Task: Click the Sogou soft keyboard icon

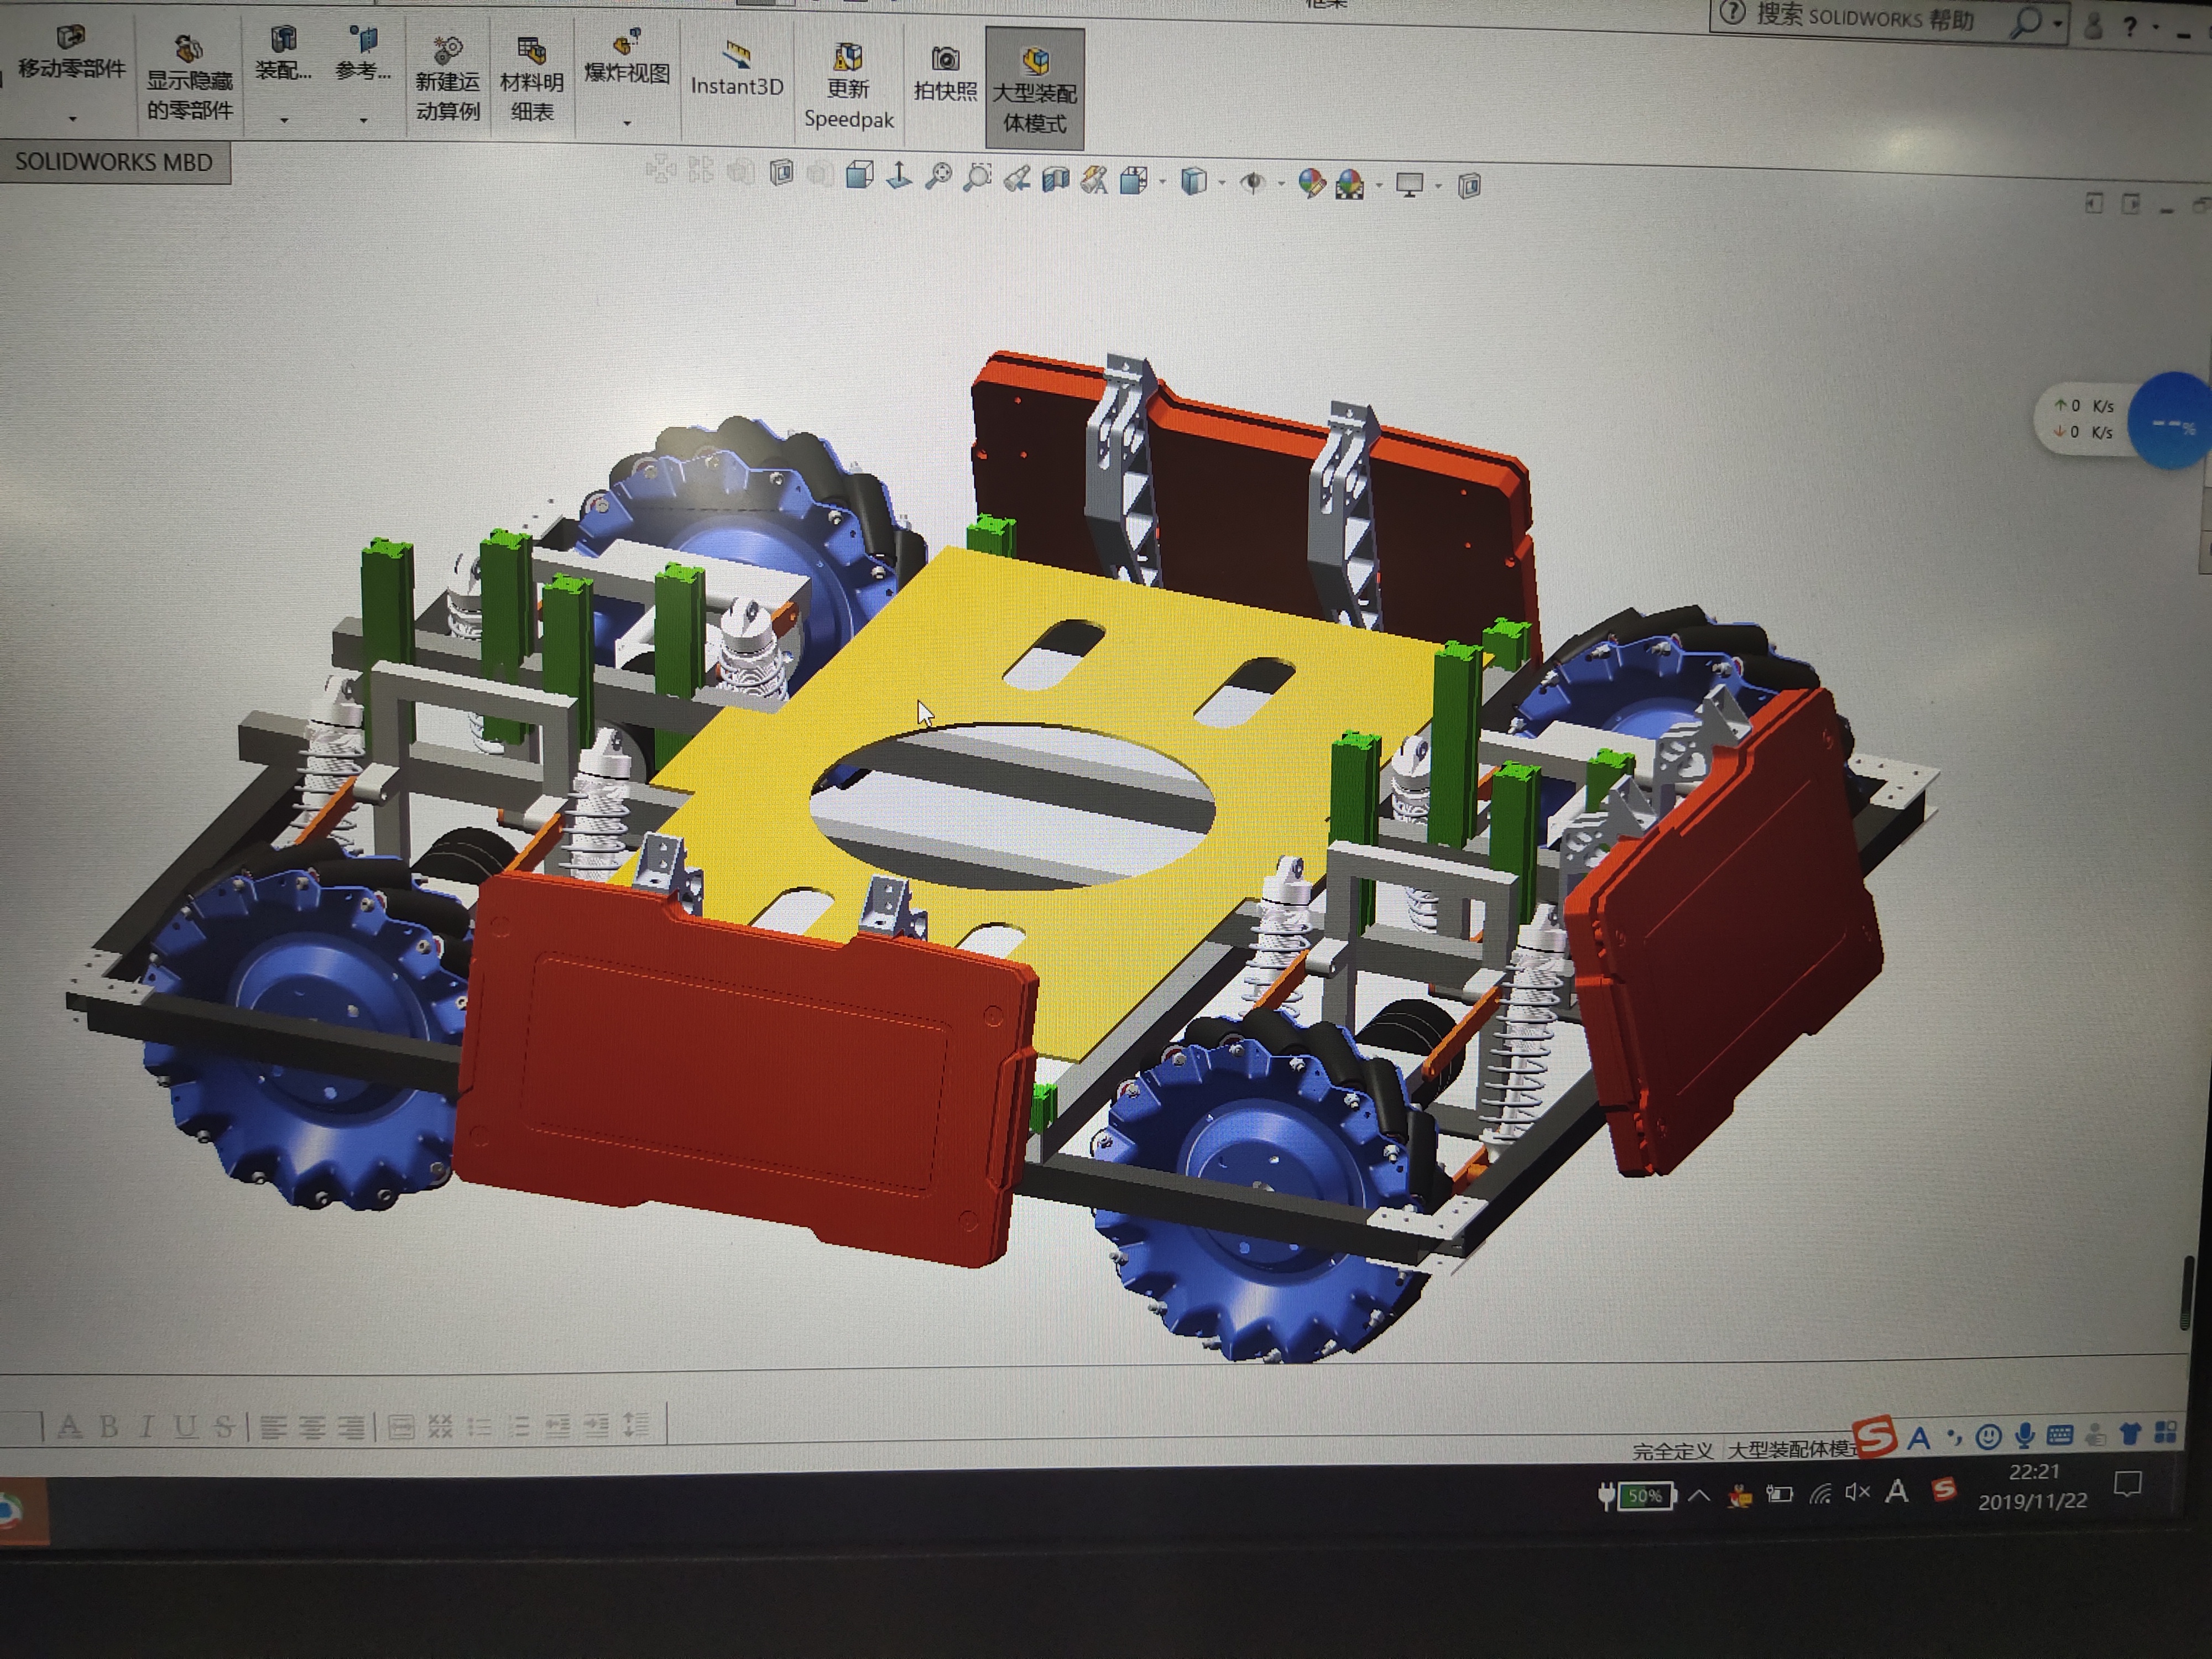Action: pos(2060,1436)
